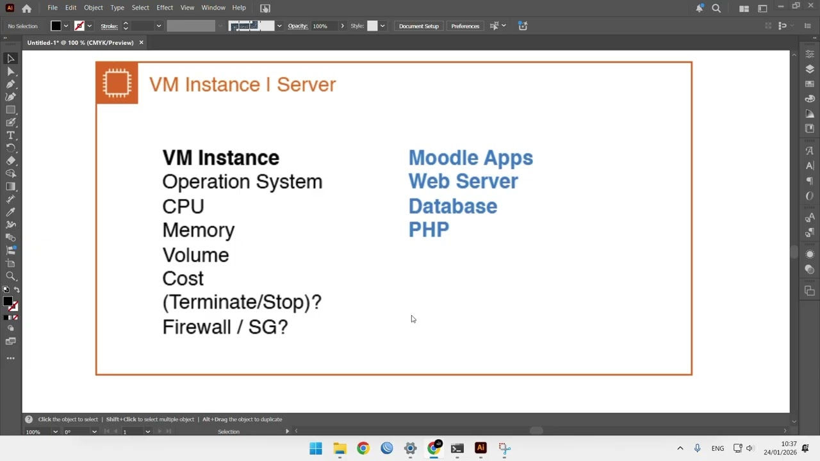Click the Stroke label link
Screen dimensions: 820x461
[109, 26]
